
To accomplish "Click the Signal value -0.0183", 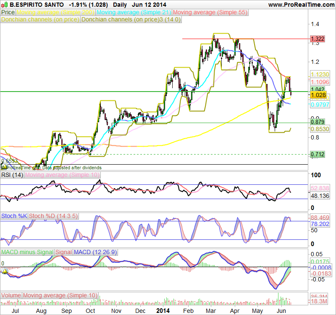I will [321, 273].
